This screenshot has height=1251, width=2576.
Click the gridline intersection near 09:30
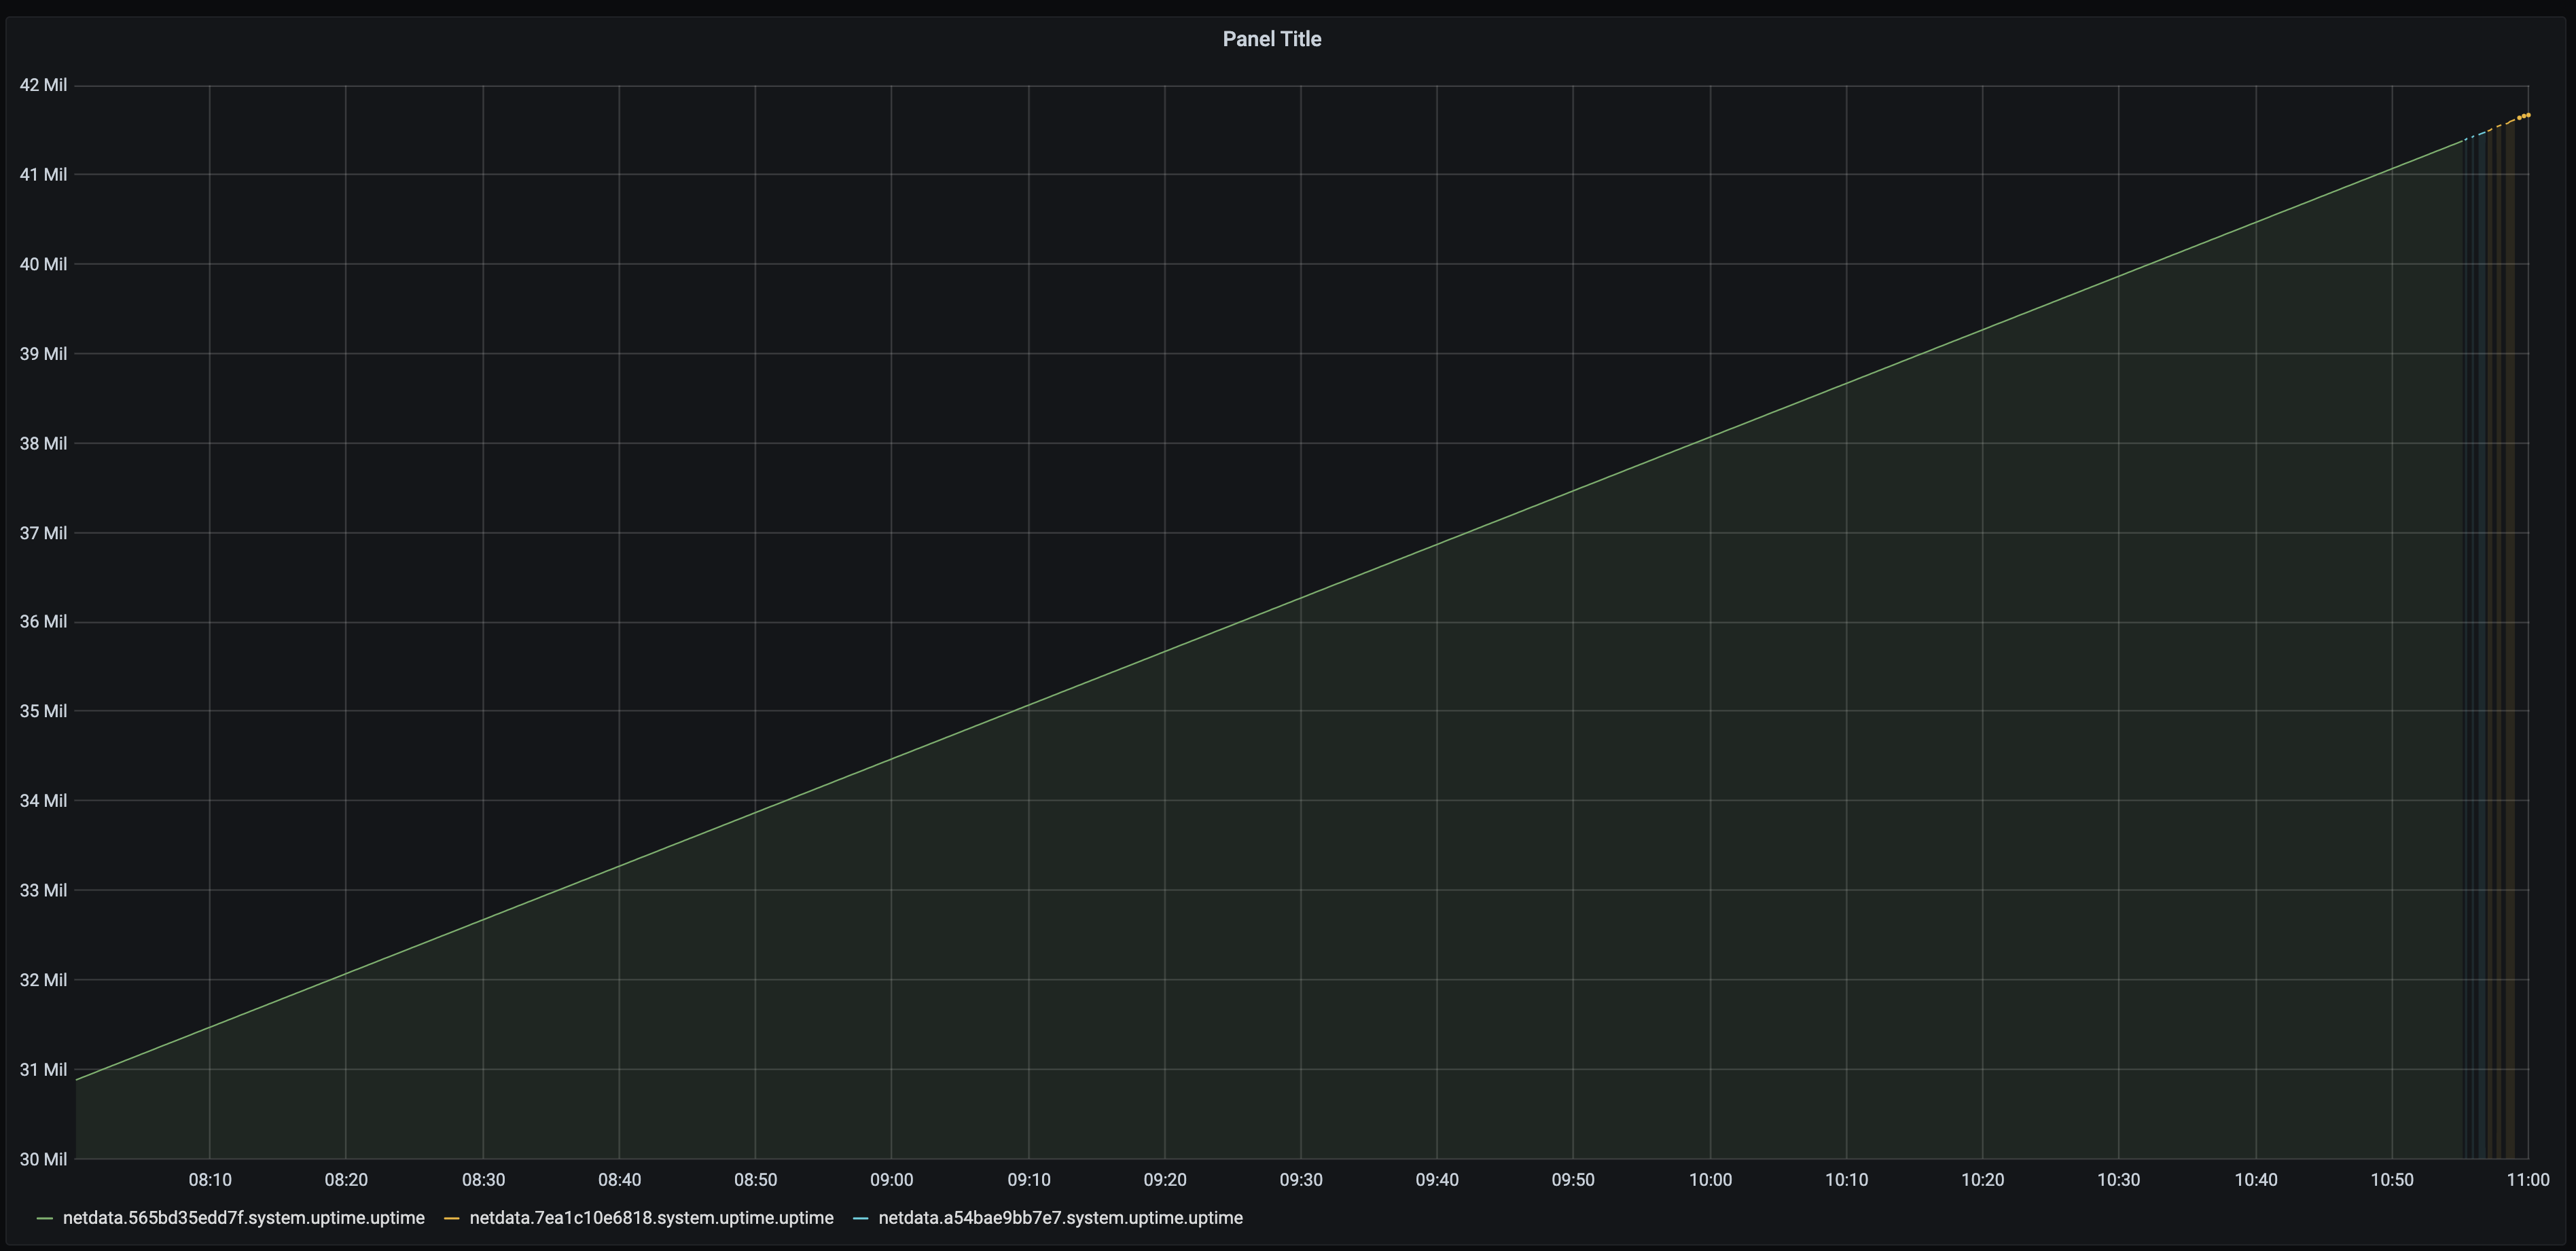click(1302, 622)
